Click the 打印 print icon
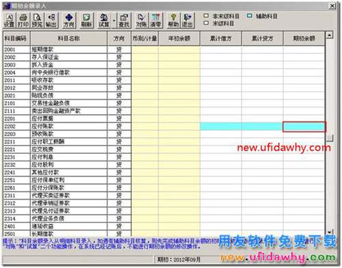Image resolution: width=342 pixels, height=268 pixels. tap(23, 21)
